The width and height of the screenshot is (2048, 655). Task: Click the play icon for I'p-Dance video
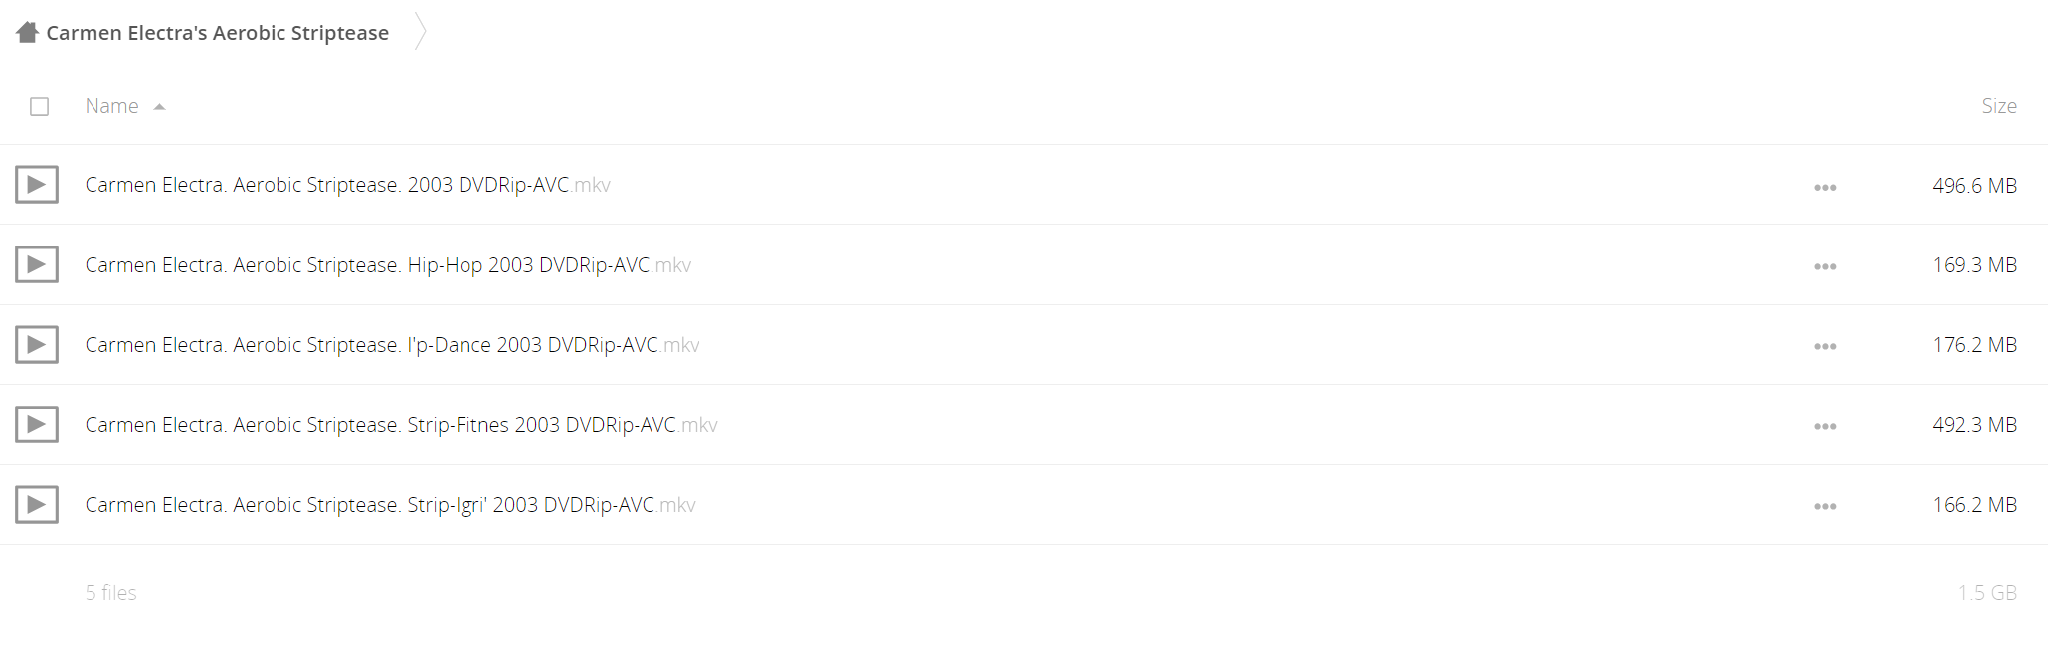(x=37, y=345)
